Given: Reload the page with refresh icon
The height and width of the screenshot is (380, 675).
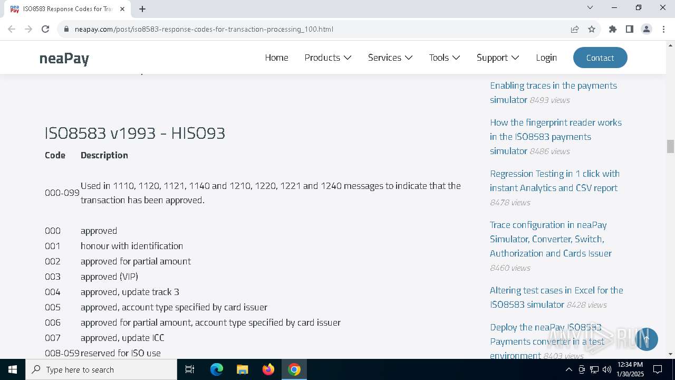Looking at the screenshot, I should [x=45, y=29].
